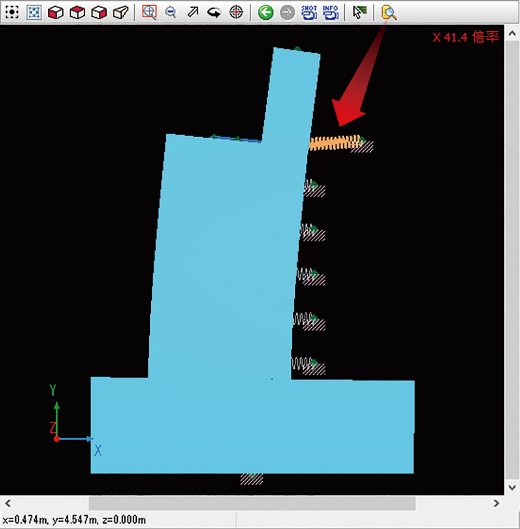This screenshot has height=529, width=520.
Task: Select the white isometric box view
Action: (121, 12)
